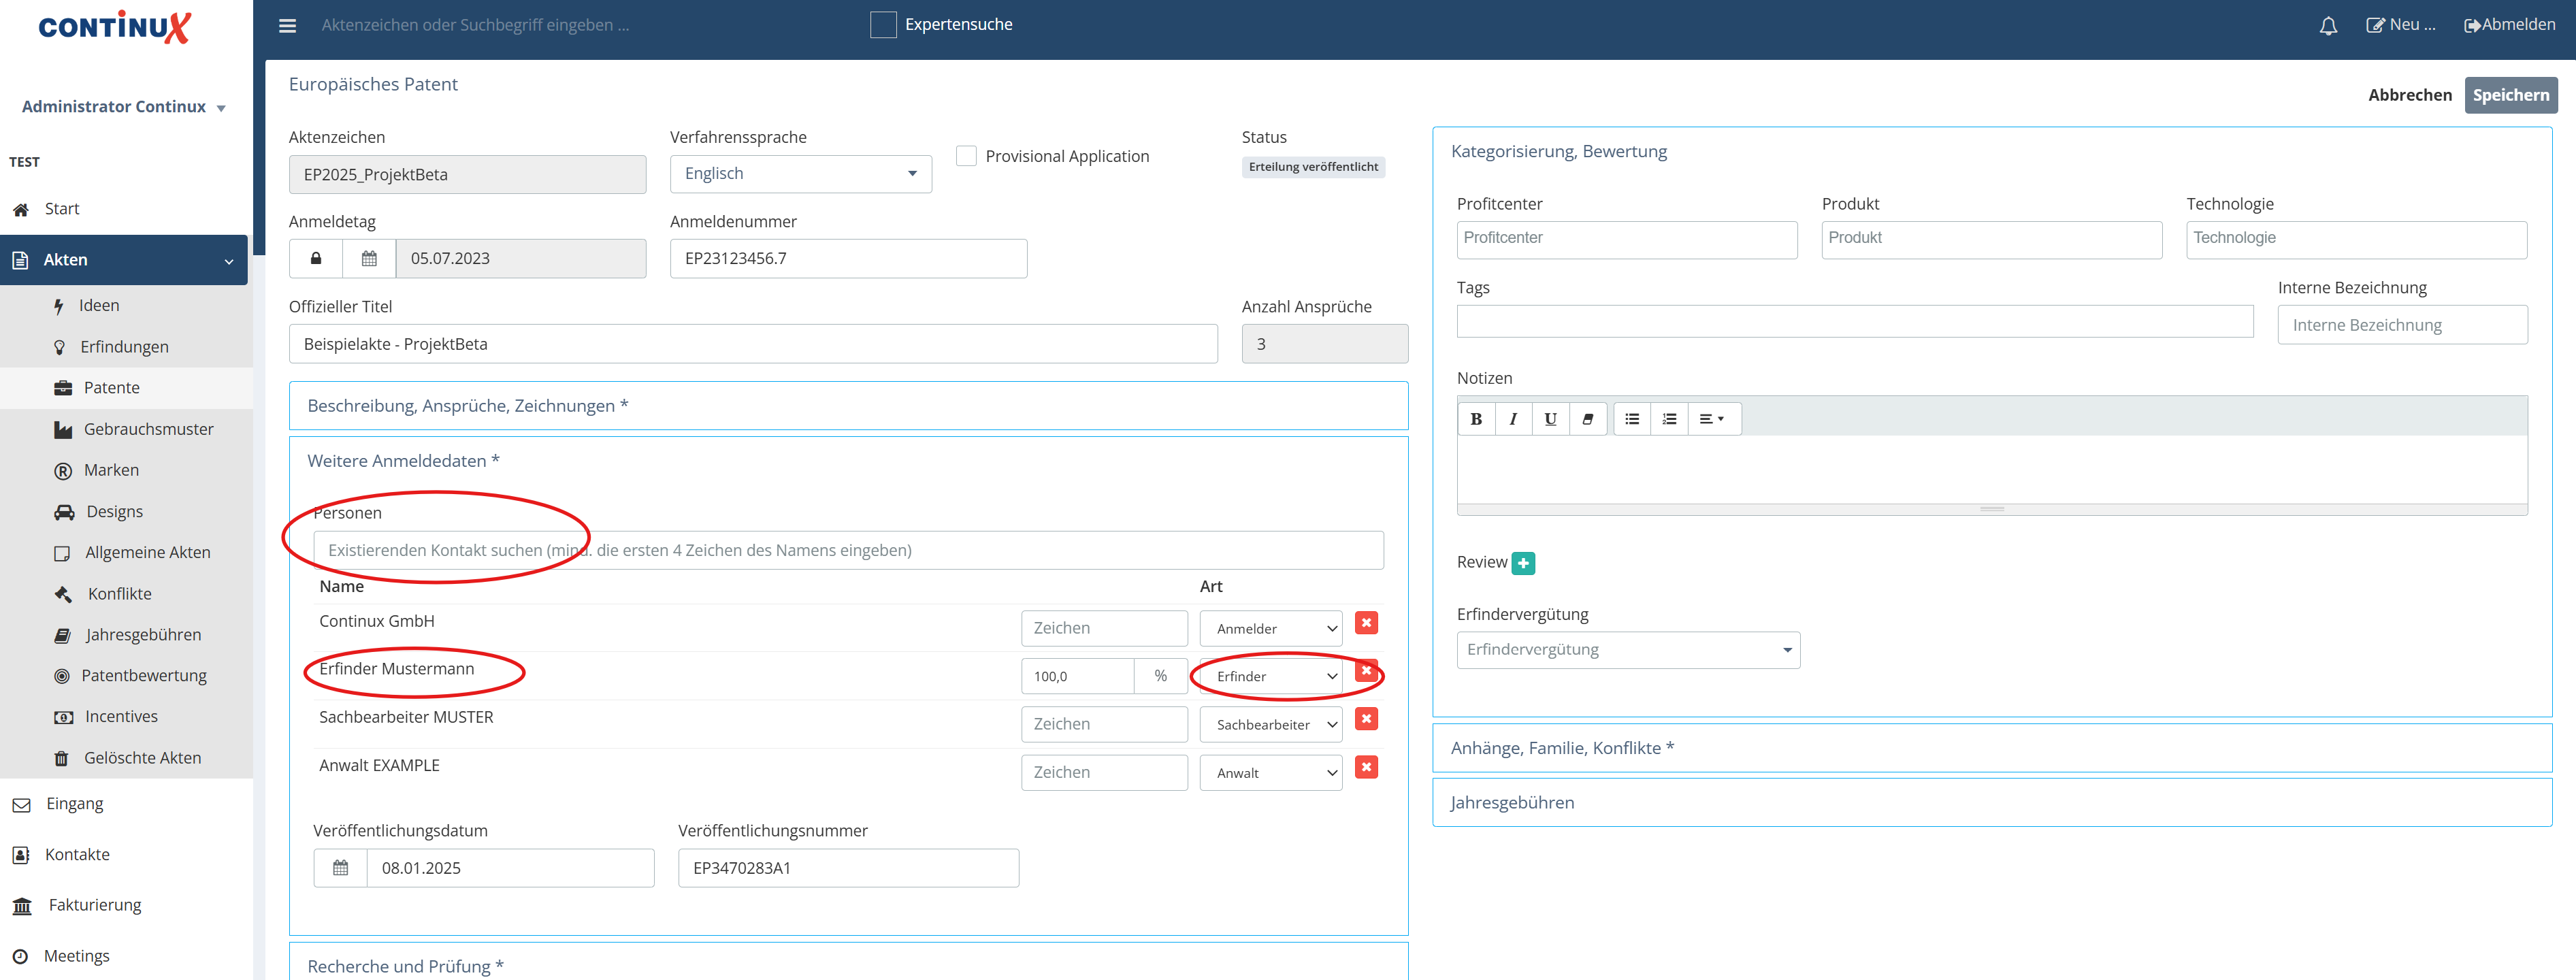The image size is (2576, 980).
Task: Expand Beschreibung, Ansprüche, Zeichnungen section
Action: [x=467, y=406]
